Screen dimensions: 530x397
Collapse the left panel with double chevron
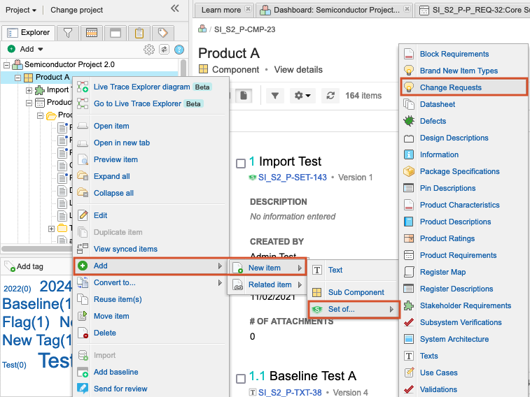coord(175,8)
